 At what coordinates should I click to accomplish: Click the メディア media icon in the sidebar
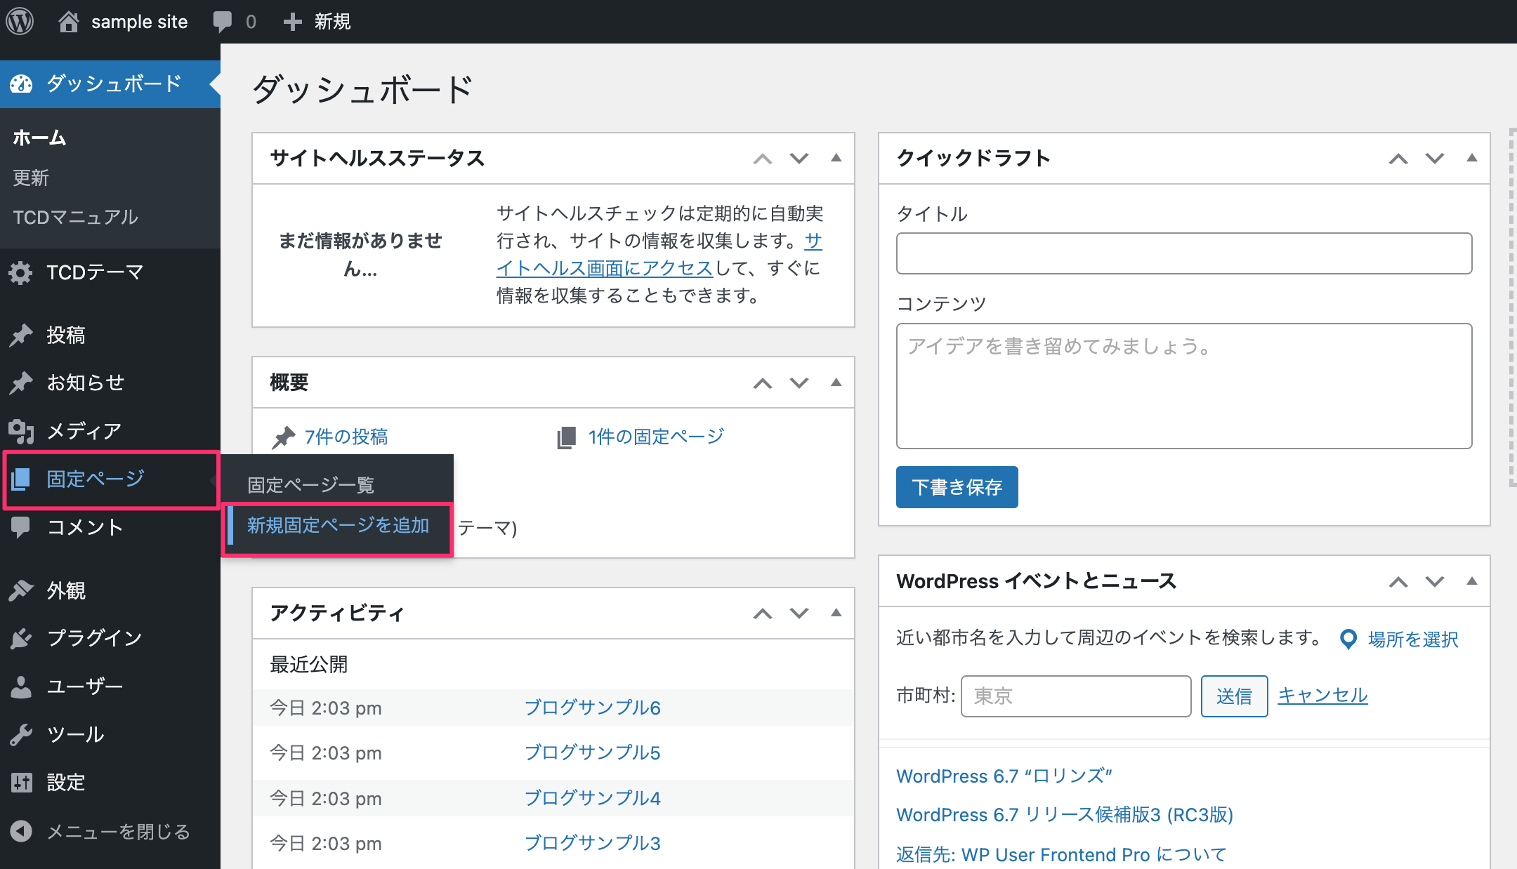(x=21, y=431)
